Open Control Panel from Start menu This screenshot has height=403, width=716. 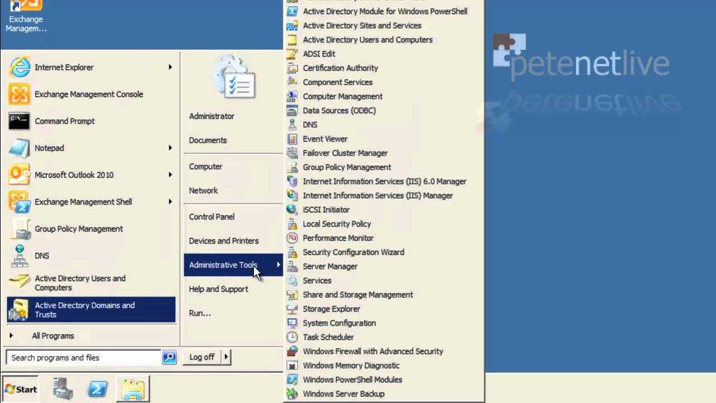click(x=211, y=217)
